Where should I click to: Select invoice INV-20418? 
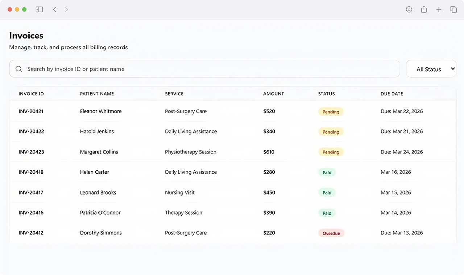[31, 172]
